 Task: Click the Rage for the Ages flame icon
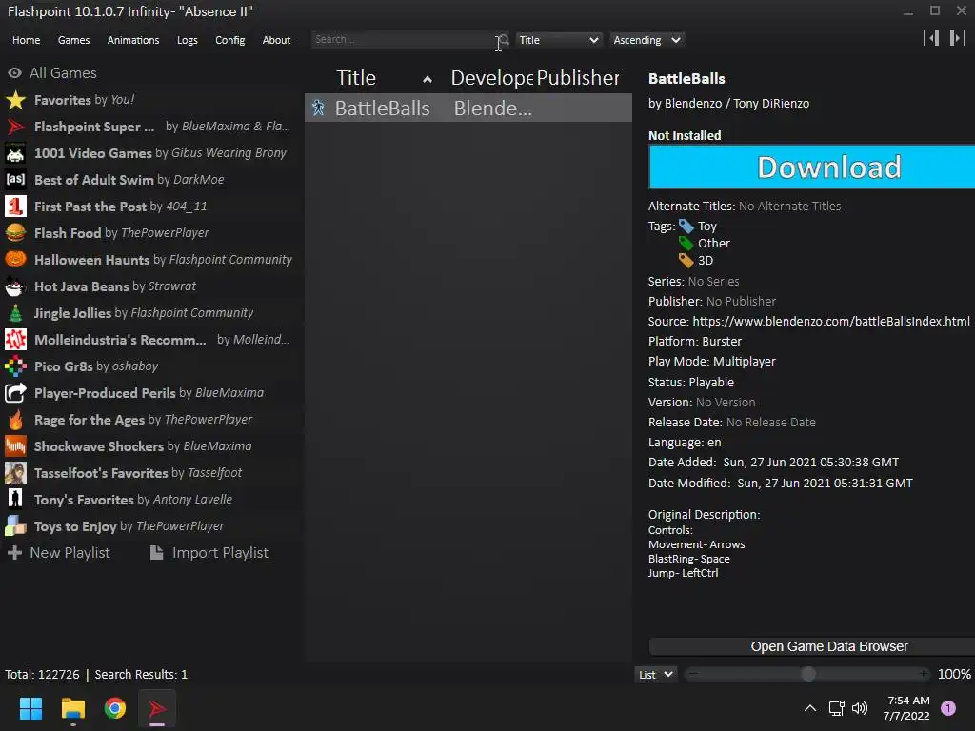(x=15, y=420)
